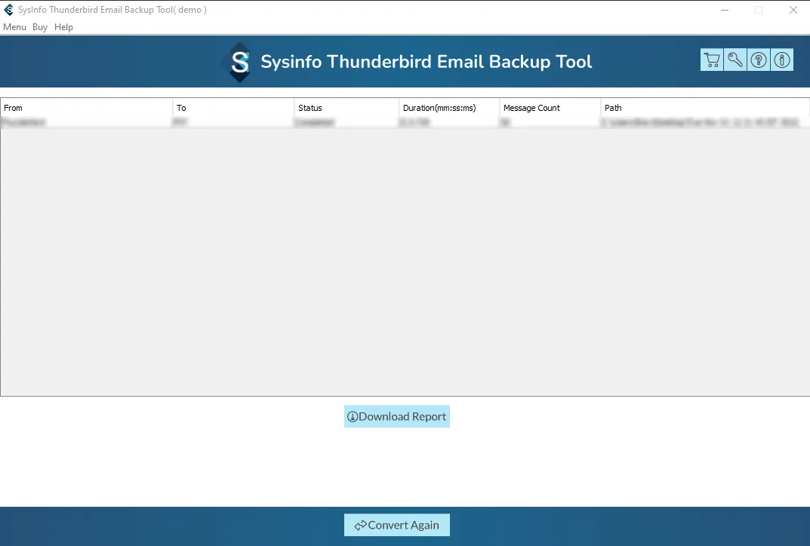
Task: Close the Thunderbird Email Backup Tool window
Action: 793,10
